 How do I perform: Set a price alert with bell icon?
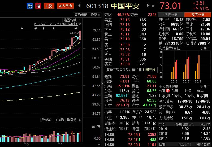click(x=153, y=6)
